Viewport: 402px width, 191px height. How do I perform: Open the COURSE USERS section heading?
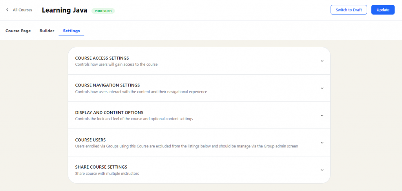pos(91,140)
